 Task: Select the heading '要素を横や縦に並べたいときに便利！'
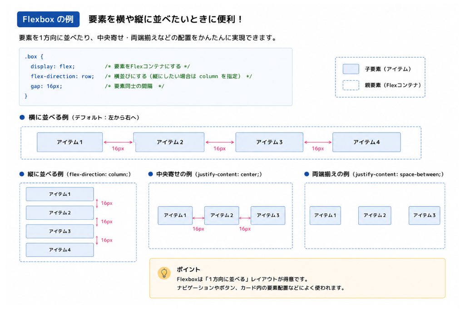(x=165, y=19)
